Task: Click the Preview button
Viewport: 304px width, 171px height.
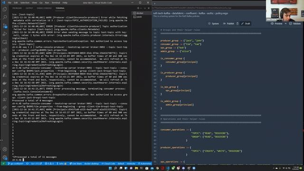Action: click(x=276, y=24)
